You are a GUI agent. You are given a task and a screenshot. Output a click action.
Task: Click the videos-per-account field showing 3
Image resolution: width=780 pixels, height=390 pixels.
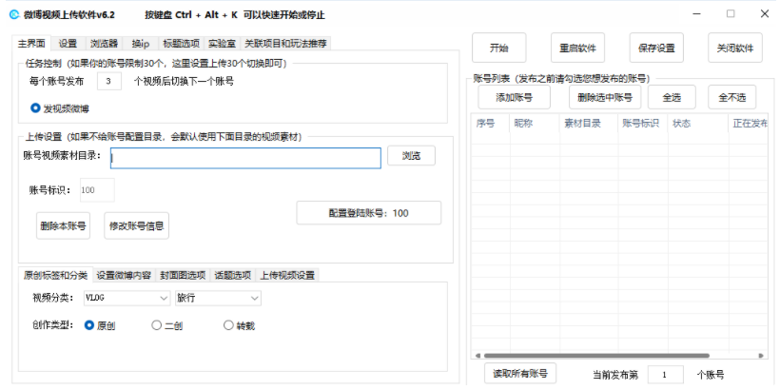coord(109,82)
